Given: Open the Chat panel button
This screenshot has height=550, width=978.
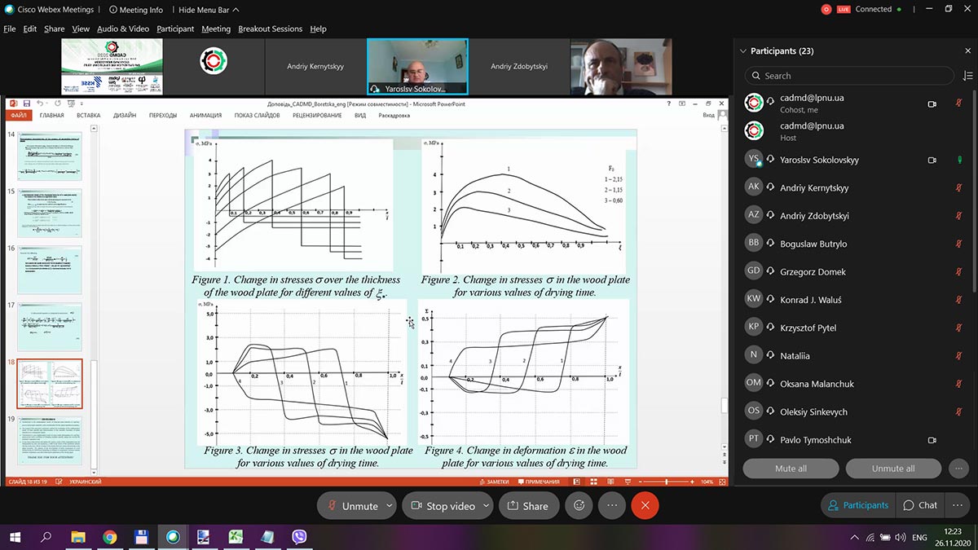Looking at the screenshot, I should [920, 505].
